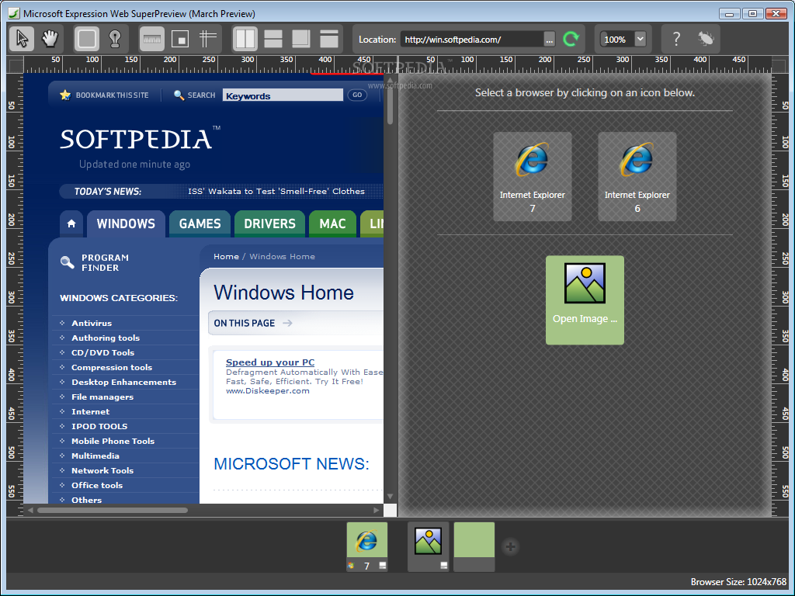Click the horizontal scrollbar thumb
The height and width of the screenshot is (596, 795).
pyautogui.click(x=112, y=510)
